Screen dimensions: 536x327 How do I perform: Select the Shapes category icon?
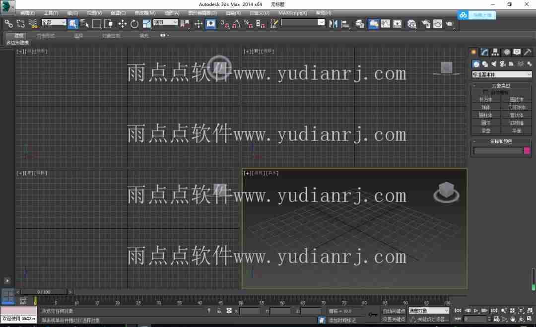[x=485, y=64]
